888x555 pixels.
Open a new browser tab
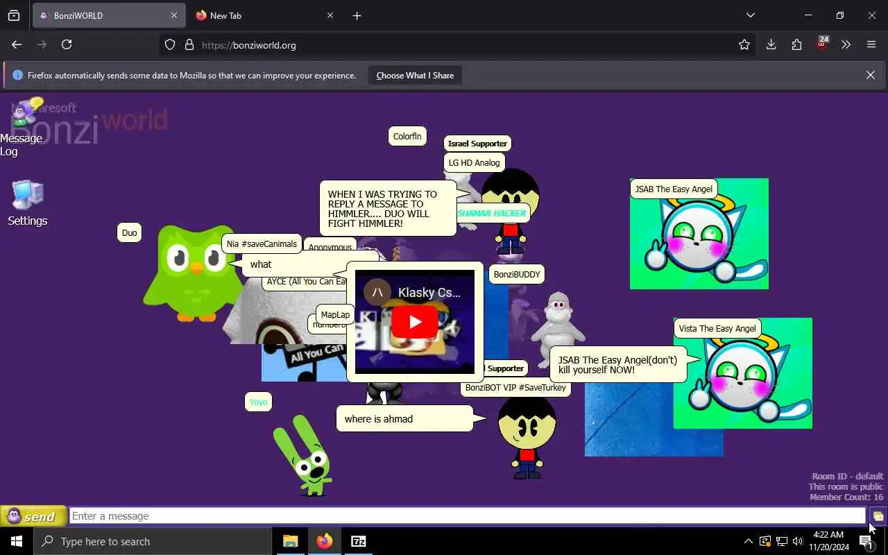357,15
